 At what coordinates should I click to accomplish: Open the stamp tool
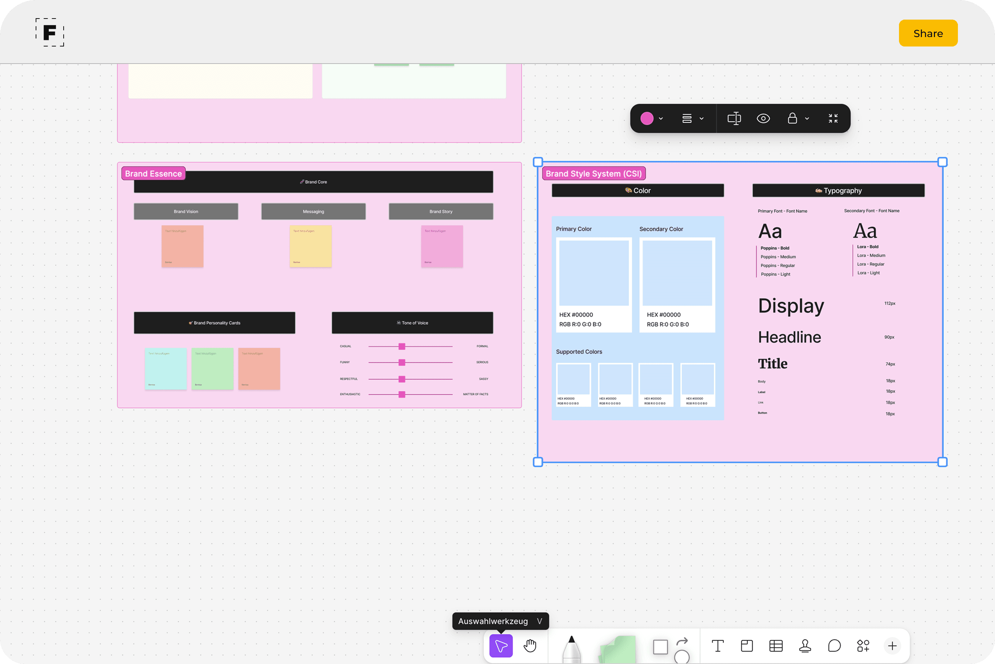click(x=805, y=646)
